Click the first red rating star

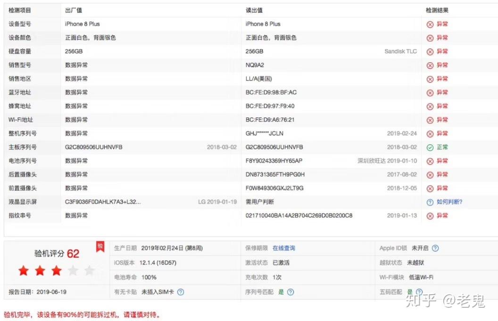24,271
